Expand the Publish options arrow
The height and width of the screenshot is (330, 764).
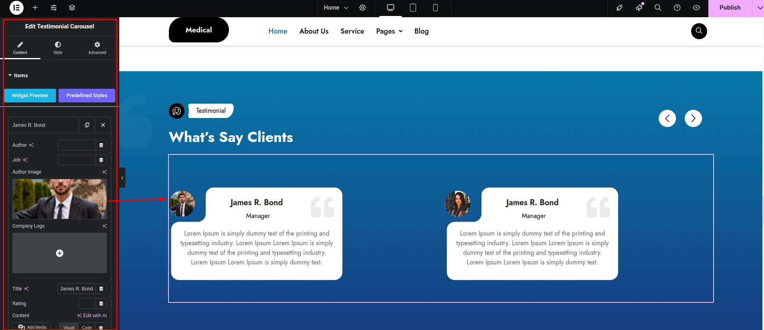(759, 8)
